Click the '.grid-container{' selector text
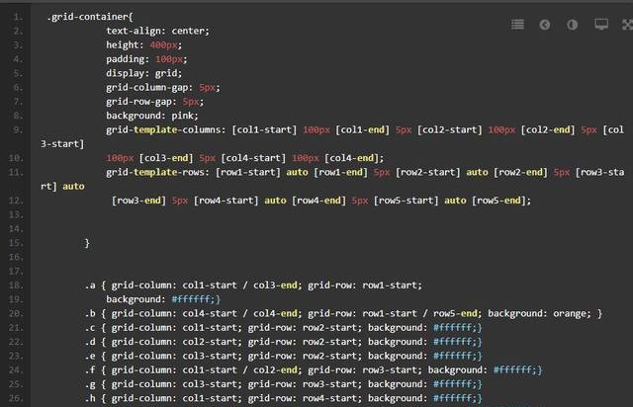633x407 pixels. pos(90,17)
